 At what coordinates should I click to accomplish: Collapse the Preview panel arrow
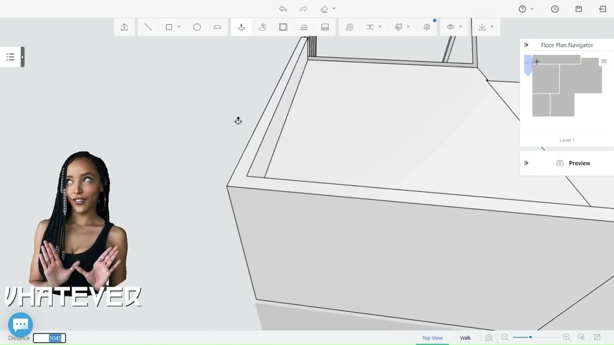[x=526, y=163]
